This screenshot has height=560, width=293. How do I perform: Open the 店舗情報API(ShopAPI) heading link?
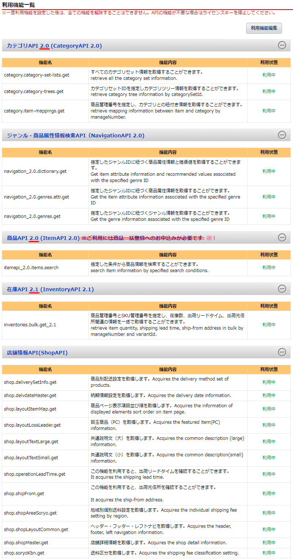click(x=37, y=353)
